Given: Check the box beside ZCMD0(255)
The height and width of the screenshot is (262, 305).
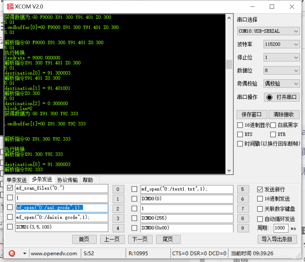Looking at the screenshot, I should point(134,218).
